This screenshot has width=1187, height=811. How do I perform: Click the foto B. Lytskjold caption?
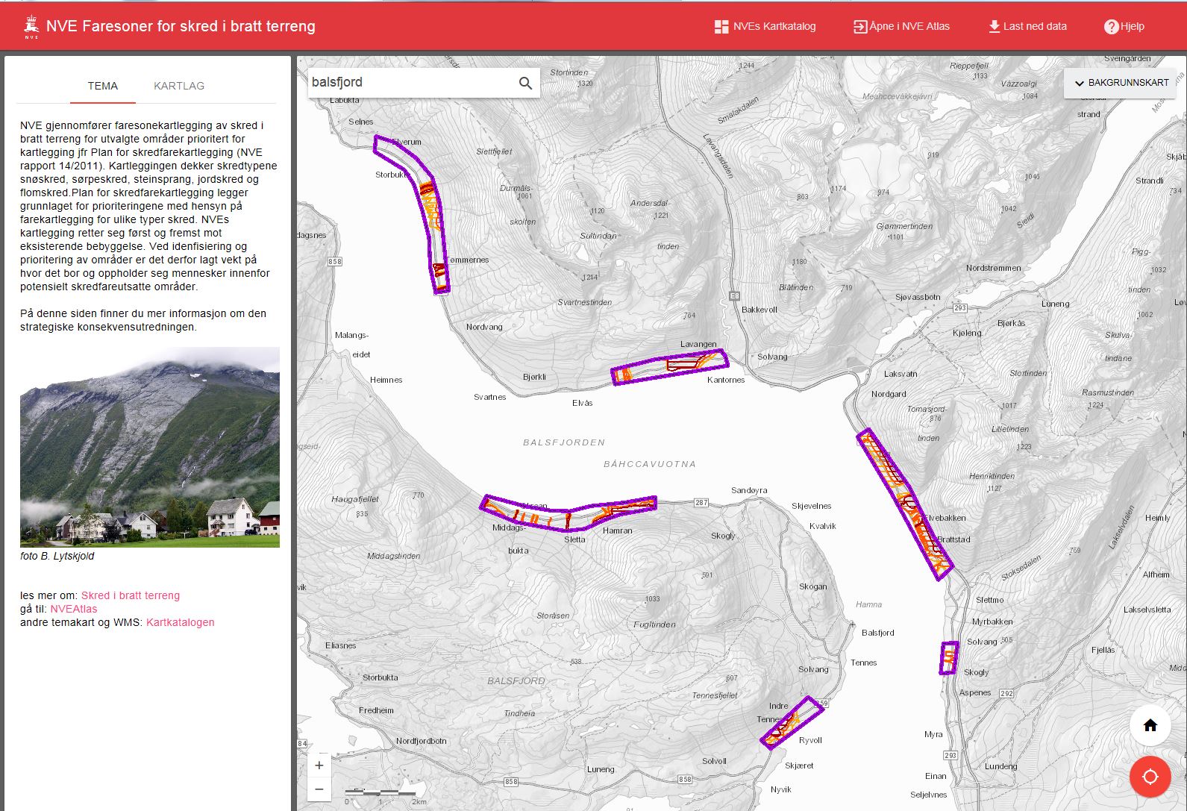click(57, 556)
